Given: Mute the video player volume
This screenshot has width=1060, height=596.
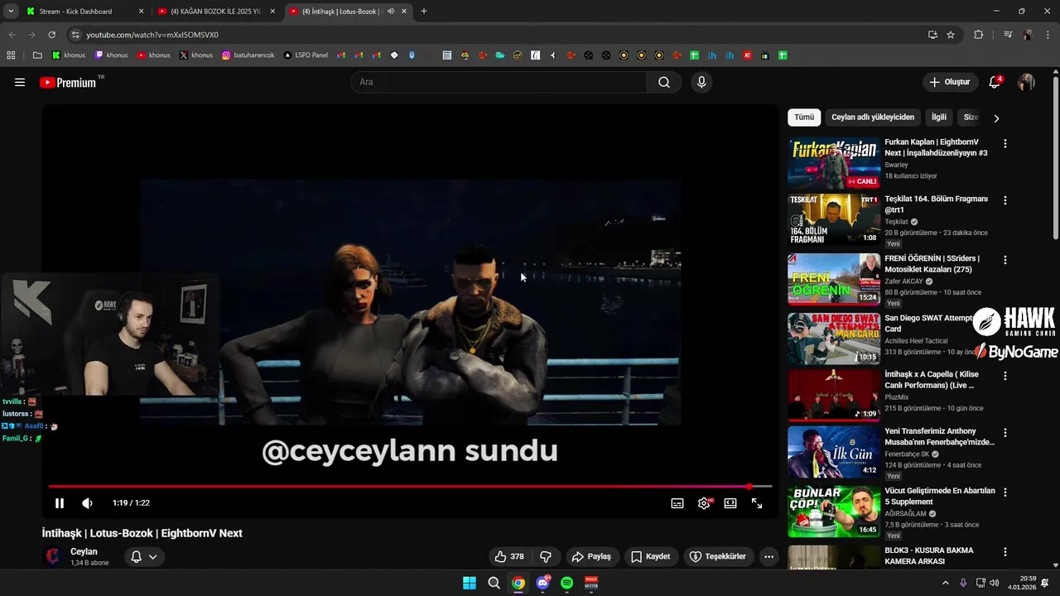Looking at the screenshot, I should (x=87, y=503).
